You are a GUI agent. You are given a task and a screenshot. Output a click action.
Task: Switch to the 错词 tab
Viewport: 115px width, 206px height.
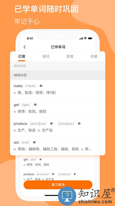tap(46, 56)
